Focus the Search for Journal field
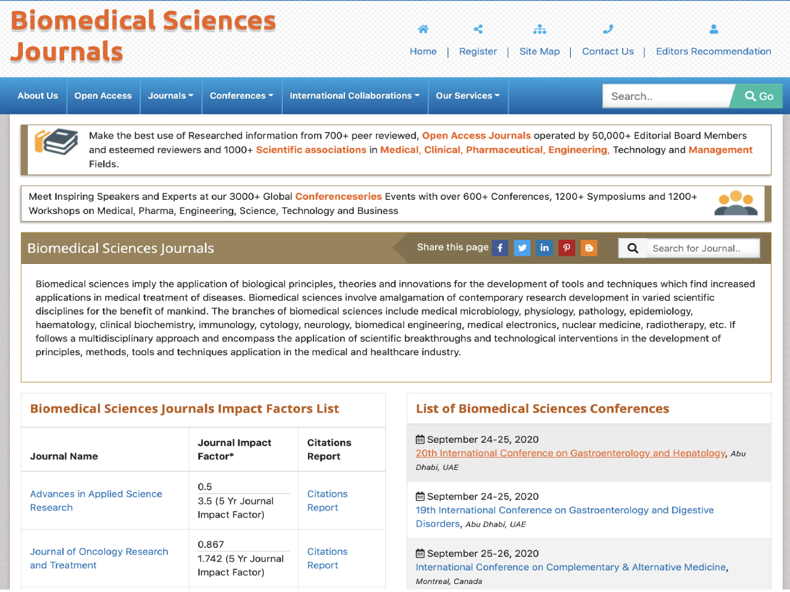Image resolution: width=790 pixels, height=592 pixels. [x=703, y=248]
